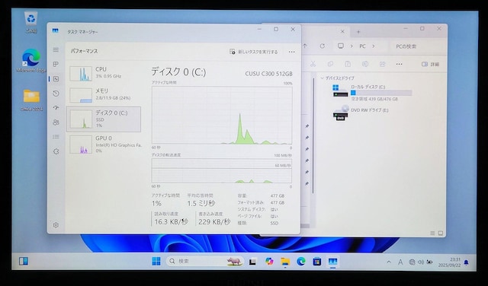Open clock and date 23:31
The width and height of the screenshot is (488, 286).
click(449, 262)
